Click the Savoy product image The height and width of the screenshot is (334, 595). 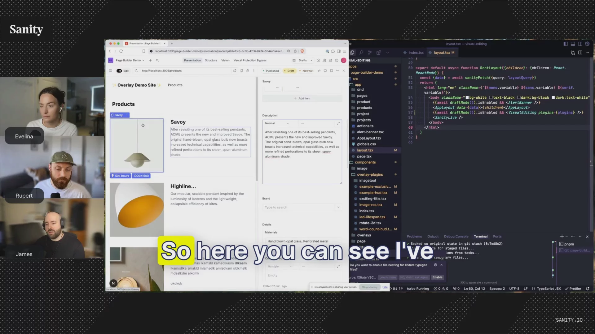pyautogui.click(x=137, y=145)
